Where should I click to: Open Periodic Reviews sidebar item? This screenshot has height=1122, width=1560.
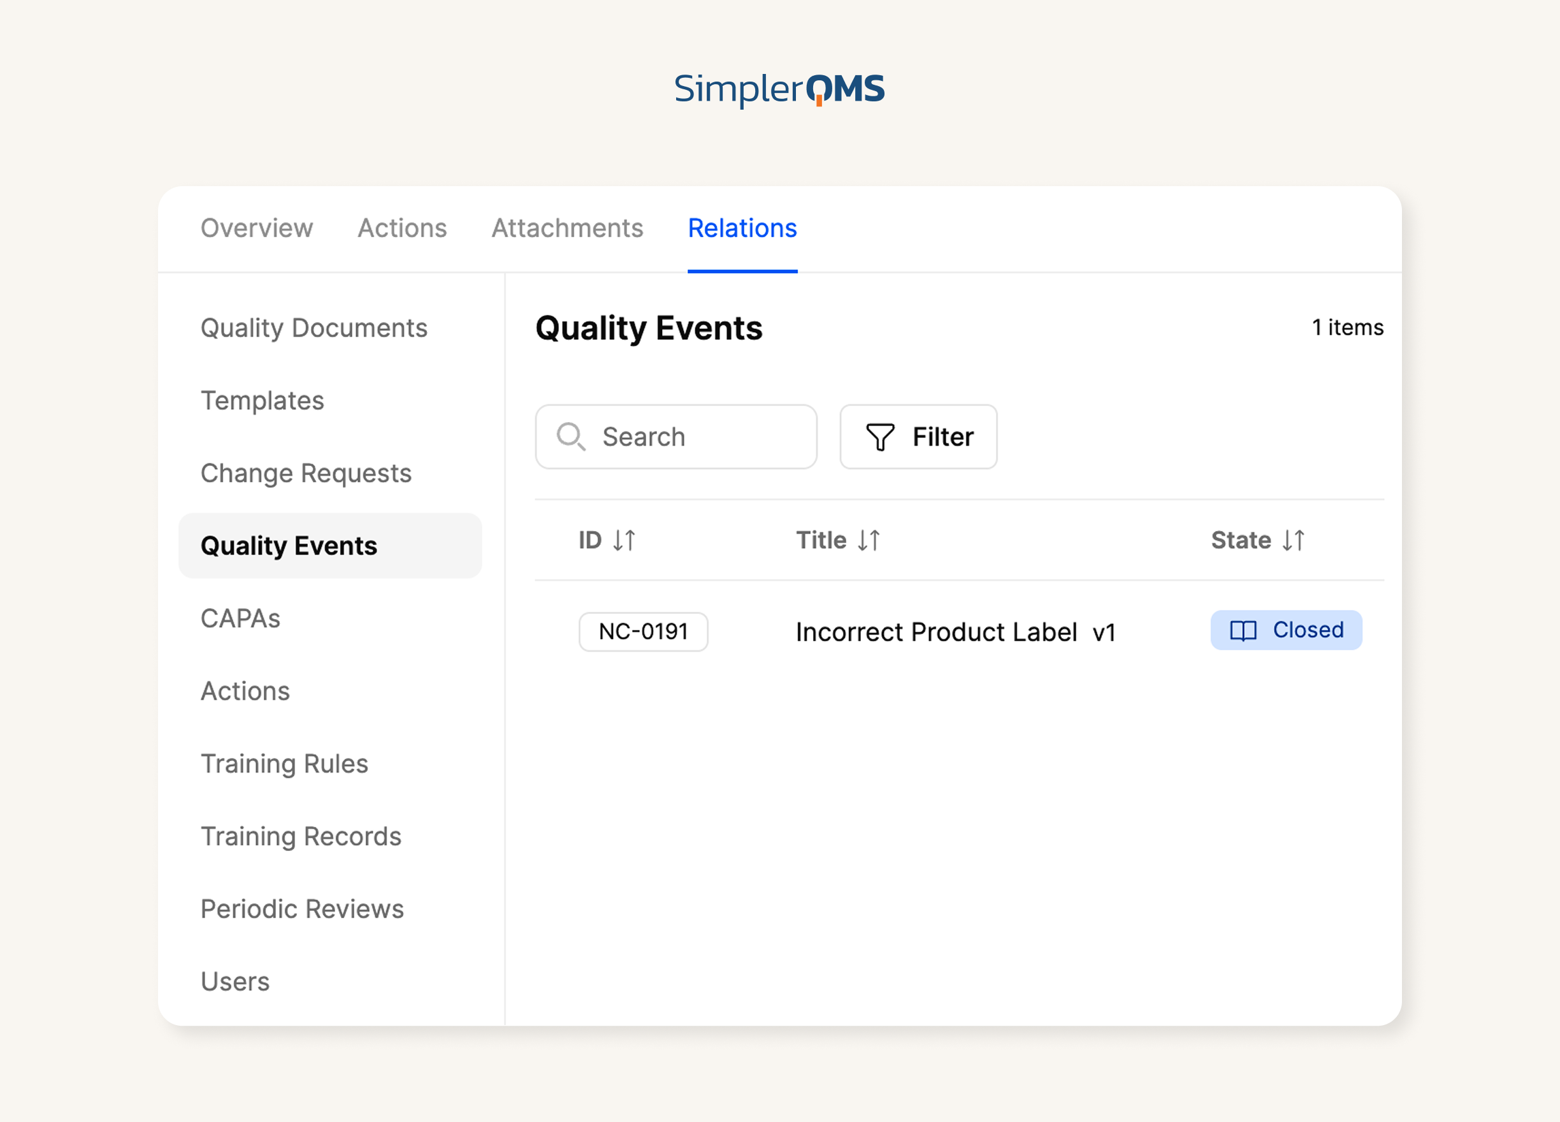302,908
